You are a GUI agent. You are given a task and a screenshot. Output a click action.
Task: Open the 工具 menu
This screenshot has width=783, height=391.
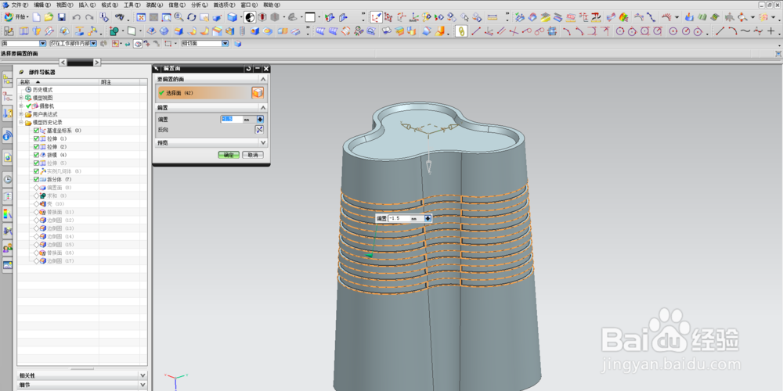pos(132,5)
